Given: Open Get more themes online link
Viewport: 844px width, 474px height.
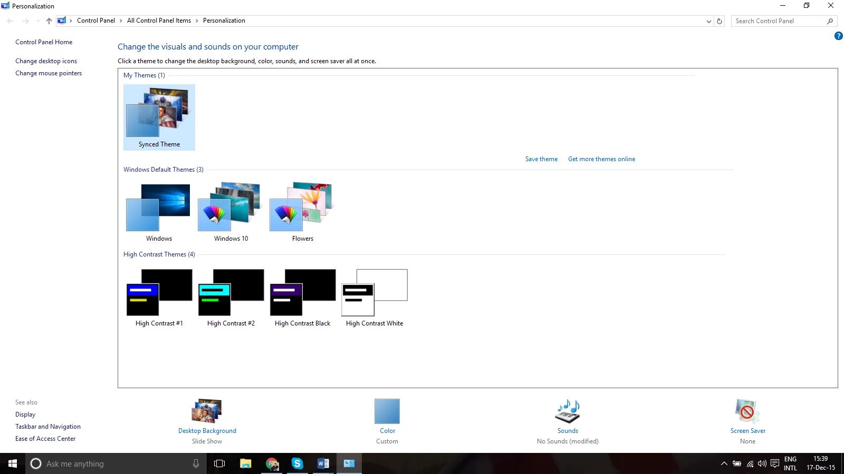Looking at the screenshot, I should pyautogui.click(x=601, y=159).
